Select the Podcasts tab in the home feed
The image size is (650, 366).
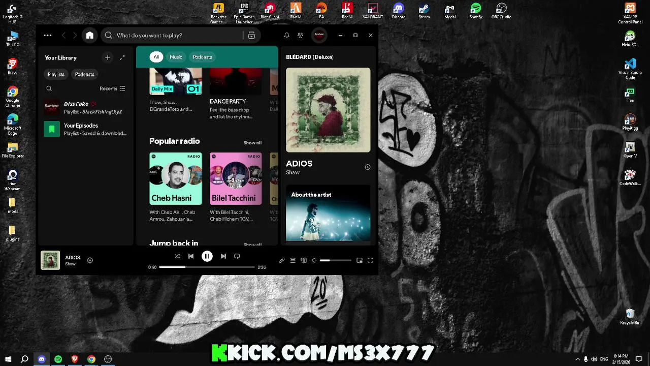[202, 57]
